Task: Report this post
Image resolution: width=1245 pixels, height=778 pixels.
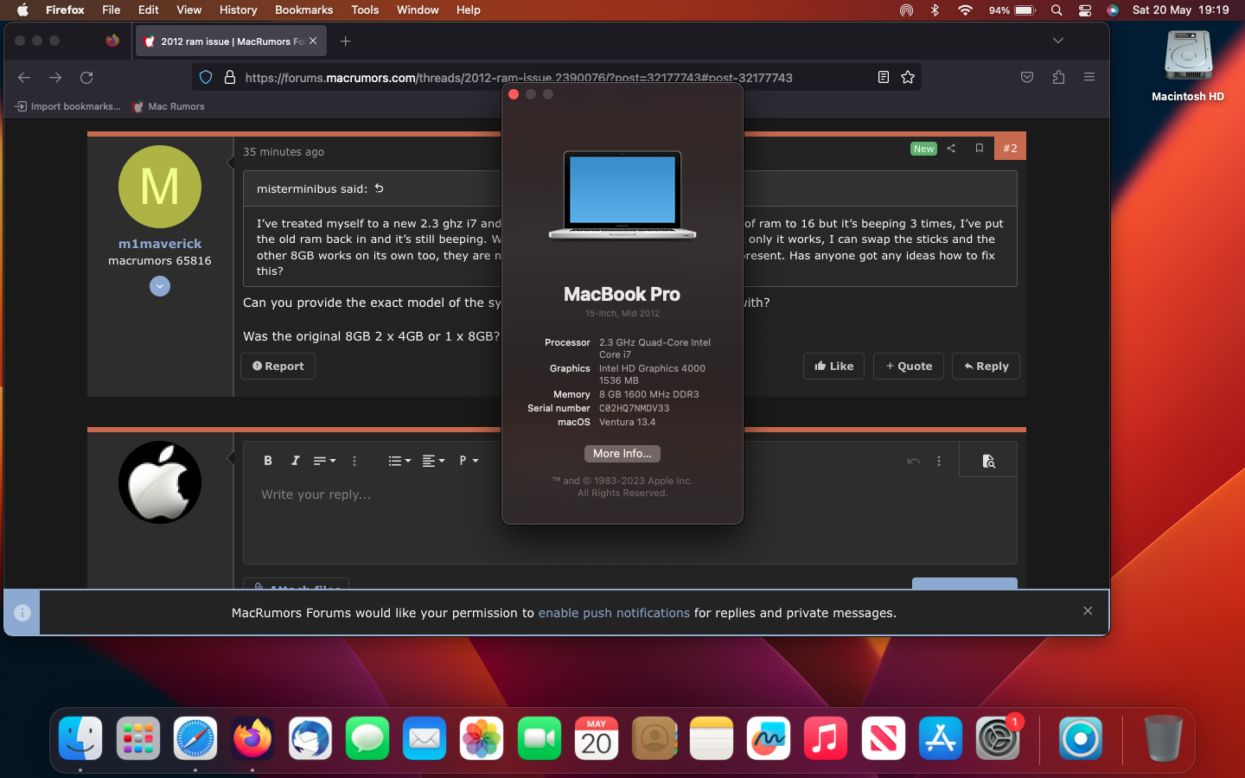Action: click(278, 367)
